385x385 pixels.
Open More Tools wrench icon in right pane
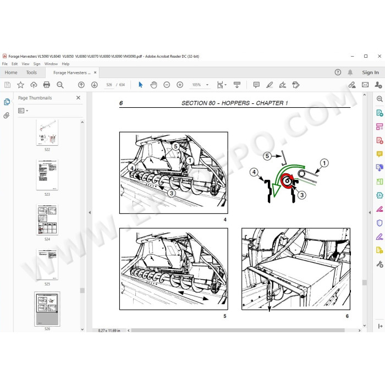[x=380, y=264]
